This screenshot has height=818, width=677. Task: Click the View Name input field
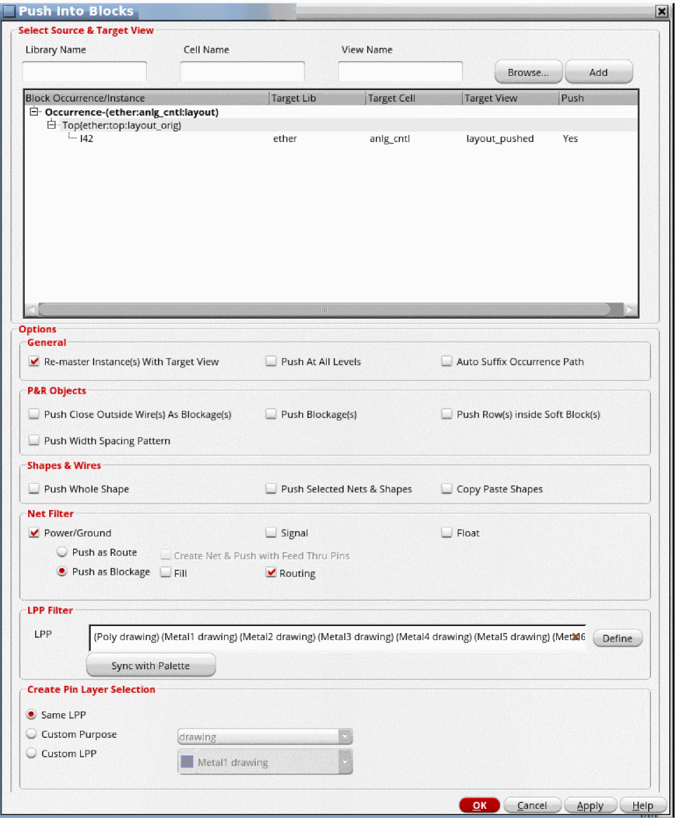(x=400, y=72)
